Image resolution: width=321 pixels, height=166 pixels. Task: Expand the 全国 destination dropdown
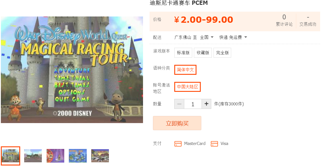[207, 37]
